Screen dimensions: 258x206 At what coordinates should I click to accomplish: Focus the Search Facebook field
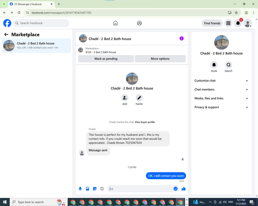pyautogui.click(x=41, y=23)
